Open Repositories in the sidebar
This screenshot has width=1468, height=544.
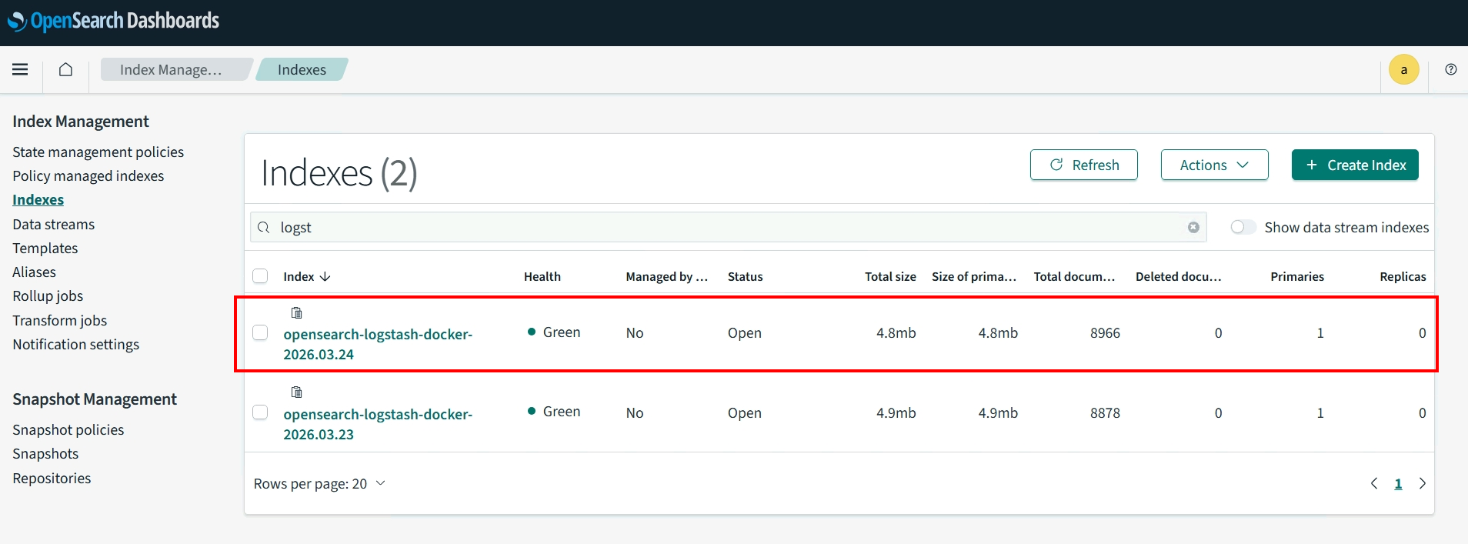pos(52,479)
